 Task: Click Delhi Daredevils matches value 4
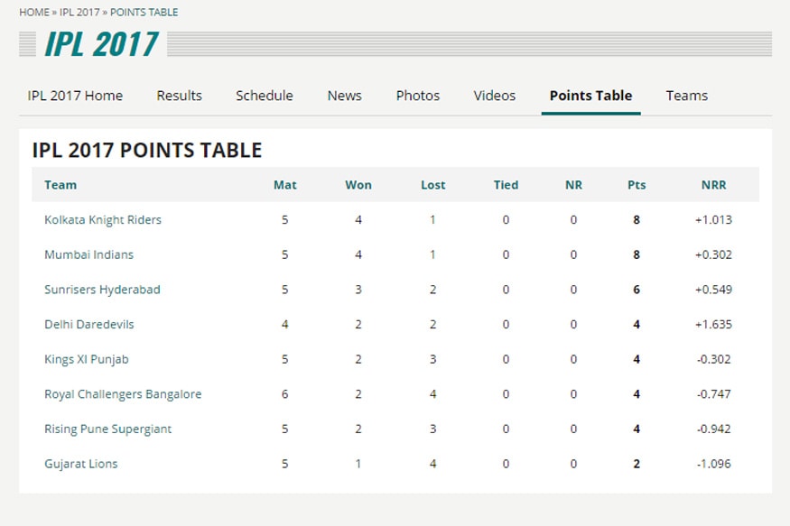[284, 324]
